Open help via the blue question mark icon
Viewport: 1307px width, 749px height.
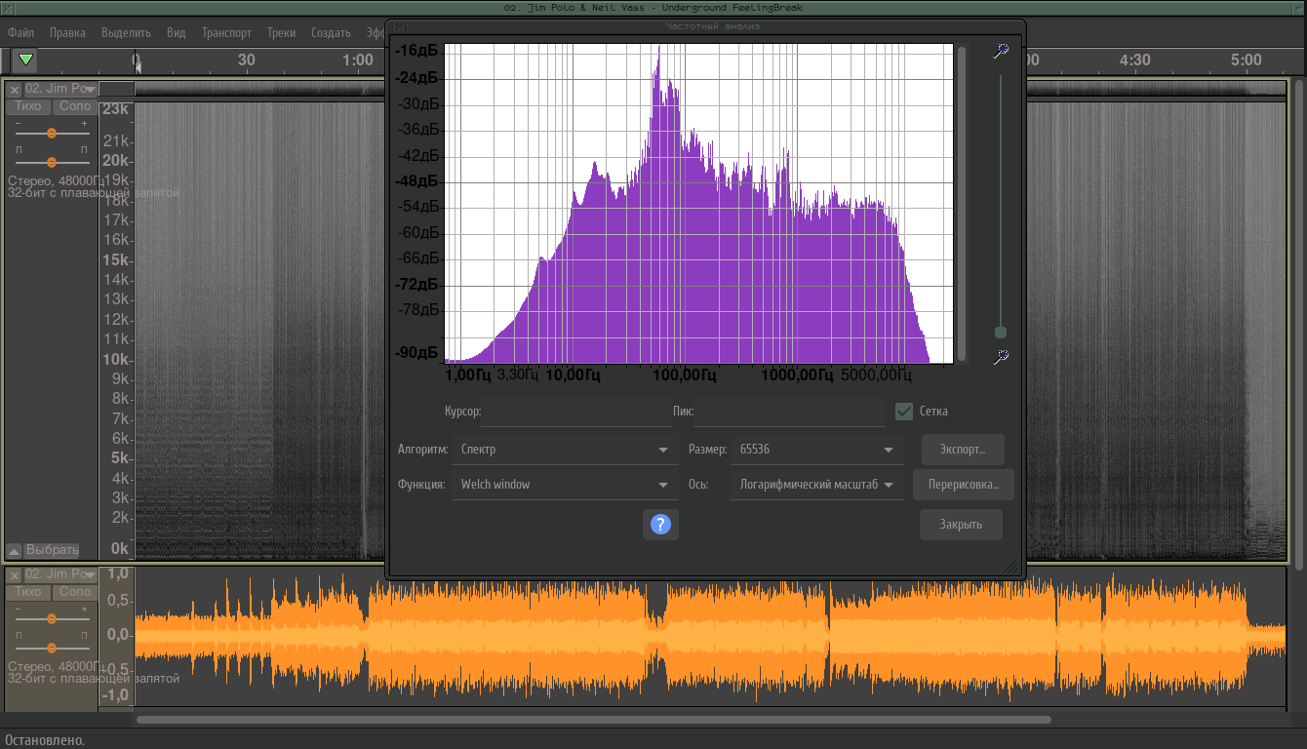[x=660, y=525]
